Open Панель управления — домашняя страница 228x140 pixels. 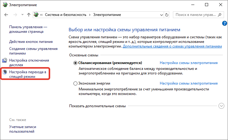pos(28,29)
